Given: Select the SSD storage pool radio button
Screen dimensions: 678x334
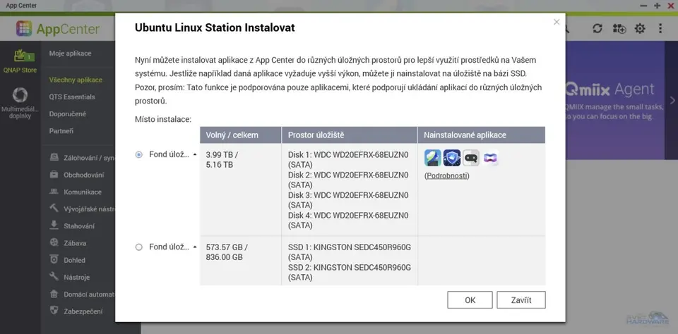Looking at the screenshot, I should click(x=138, y=247).
